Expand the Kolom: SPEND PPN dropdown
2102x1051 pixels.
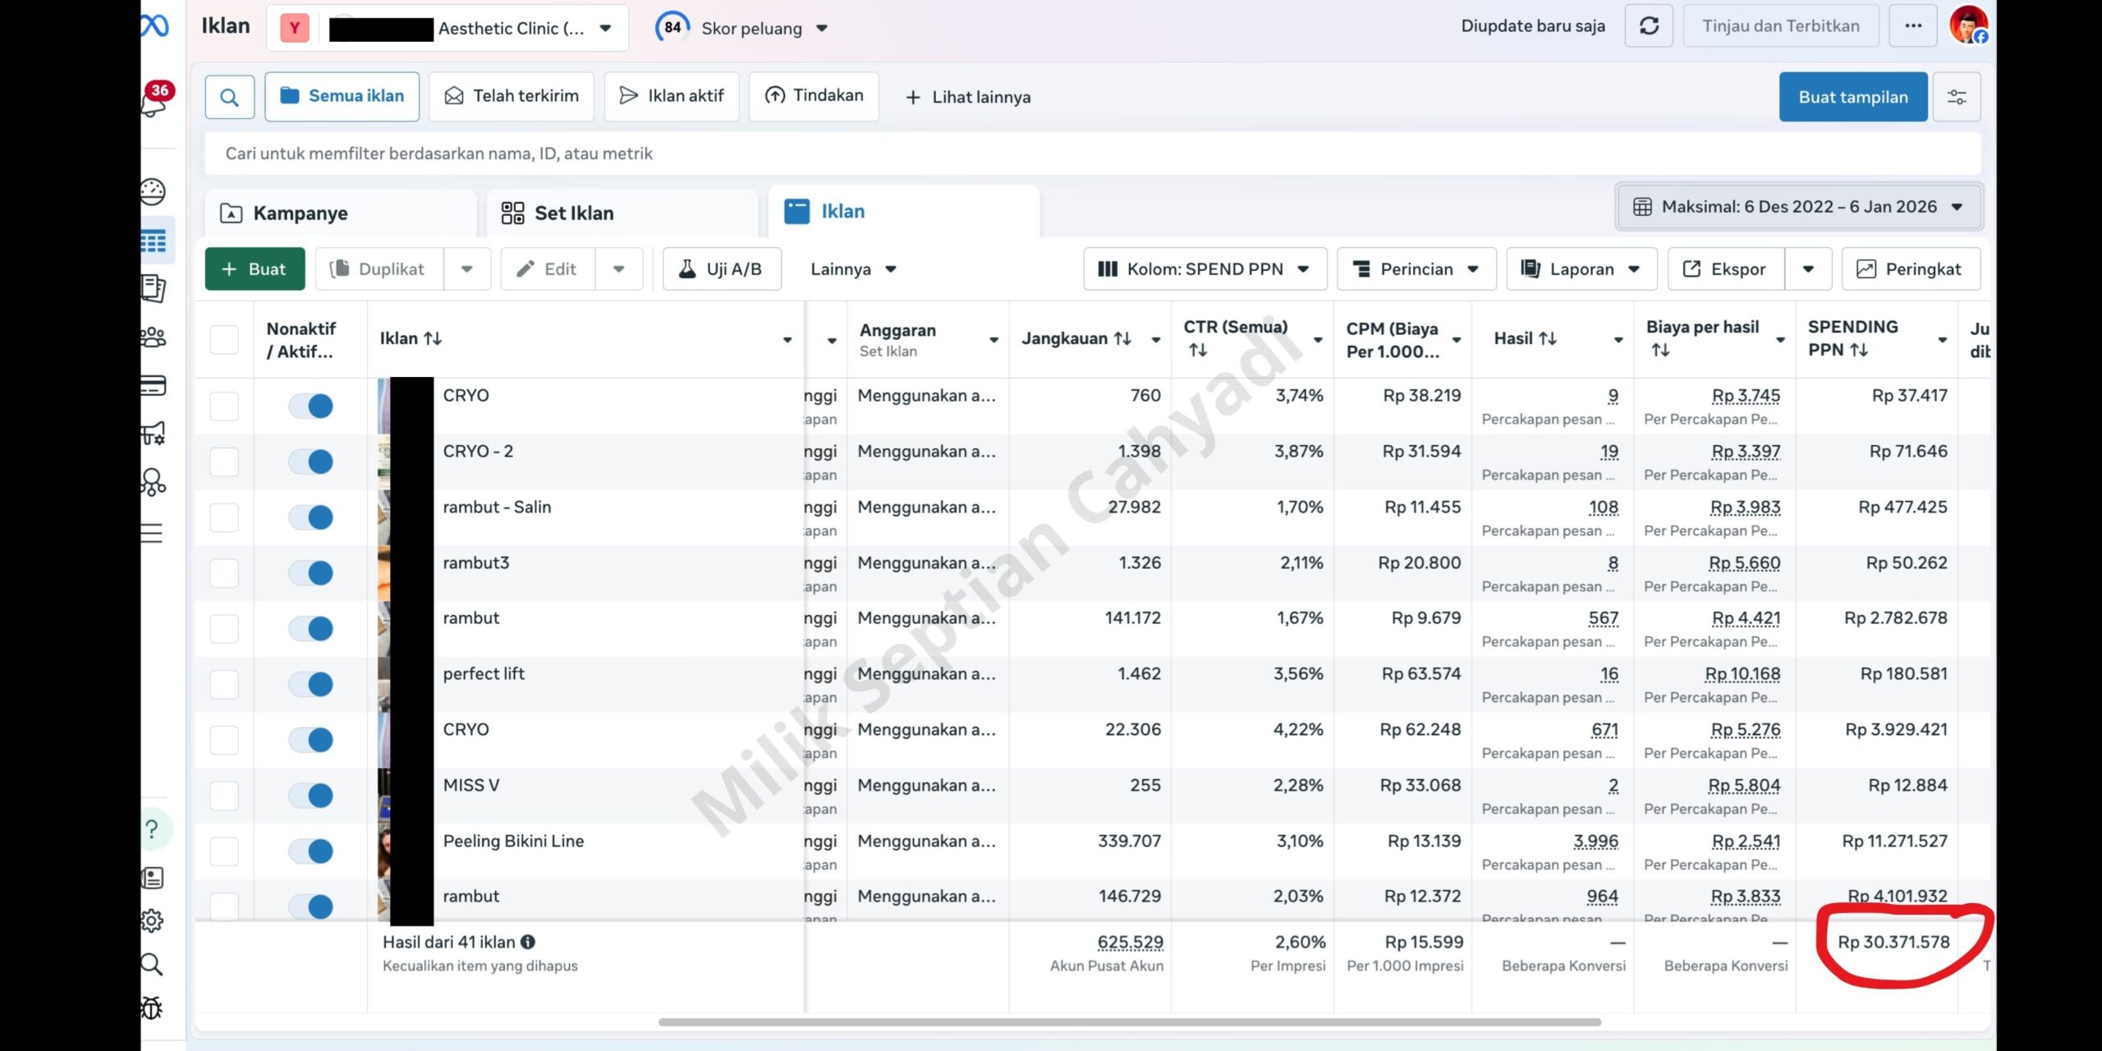click(1205, 269)
